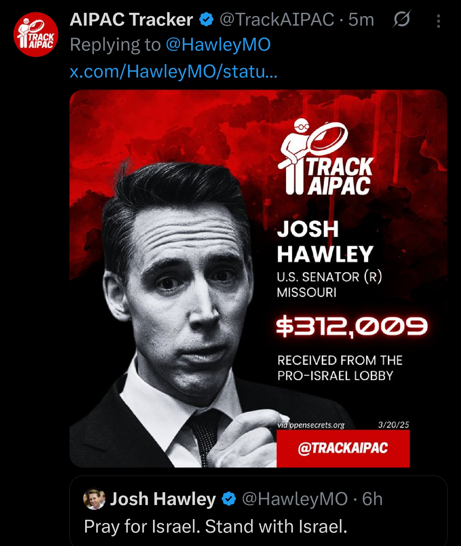Open the Josh Hawley graphic image

[x=258, y=278]
